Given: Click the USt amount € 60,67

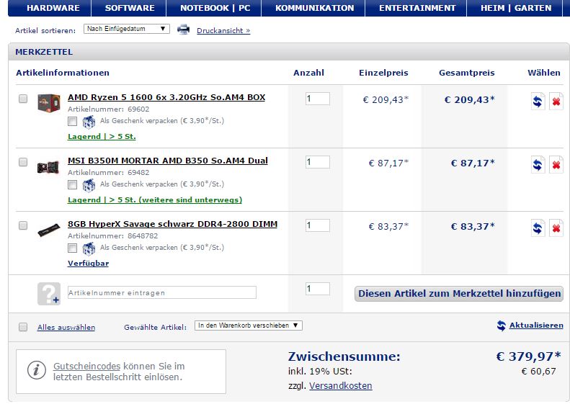Looking at the screenshot, I should (x=538, y=372).
